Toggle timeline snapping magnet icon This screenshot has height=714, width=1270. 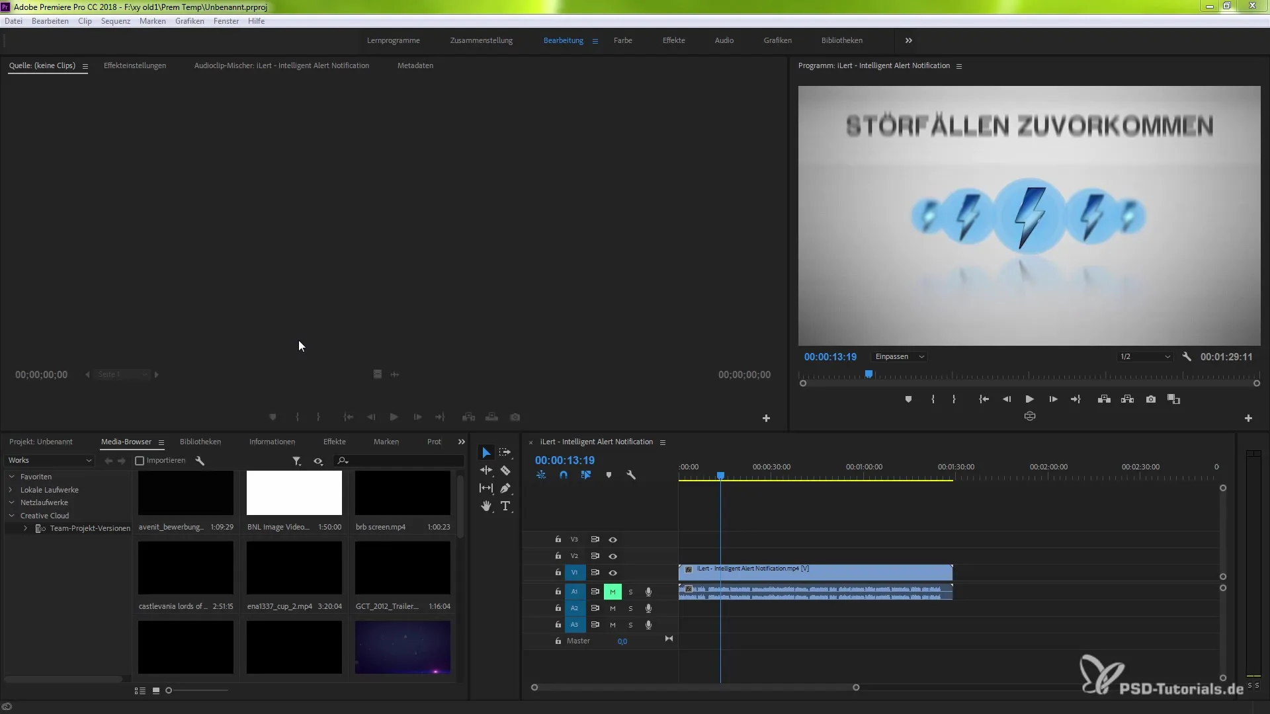pyautogui.click(x=564, y=475)
